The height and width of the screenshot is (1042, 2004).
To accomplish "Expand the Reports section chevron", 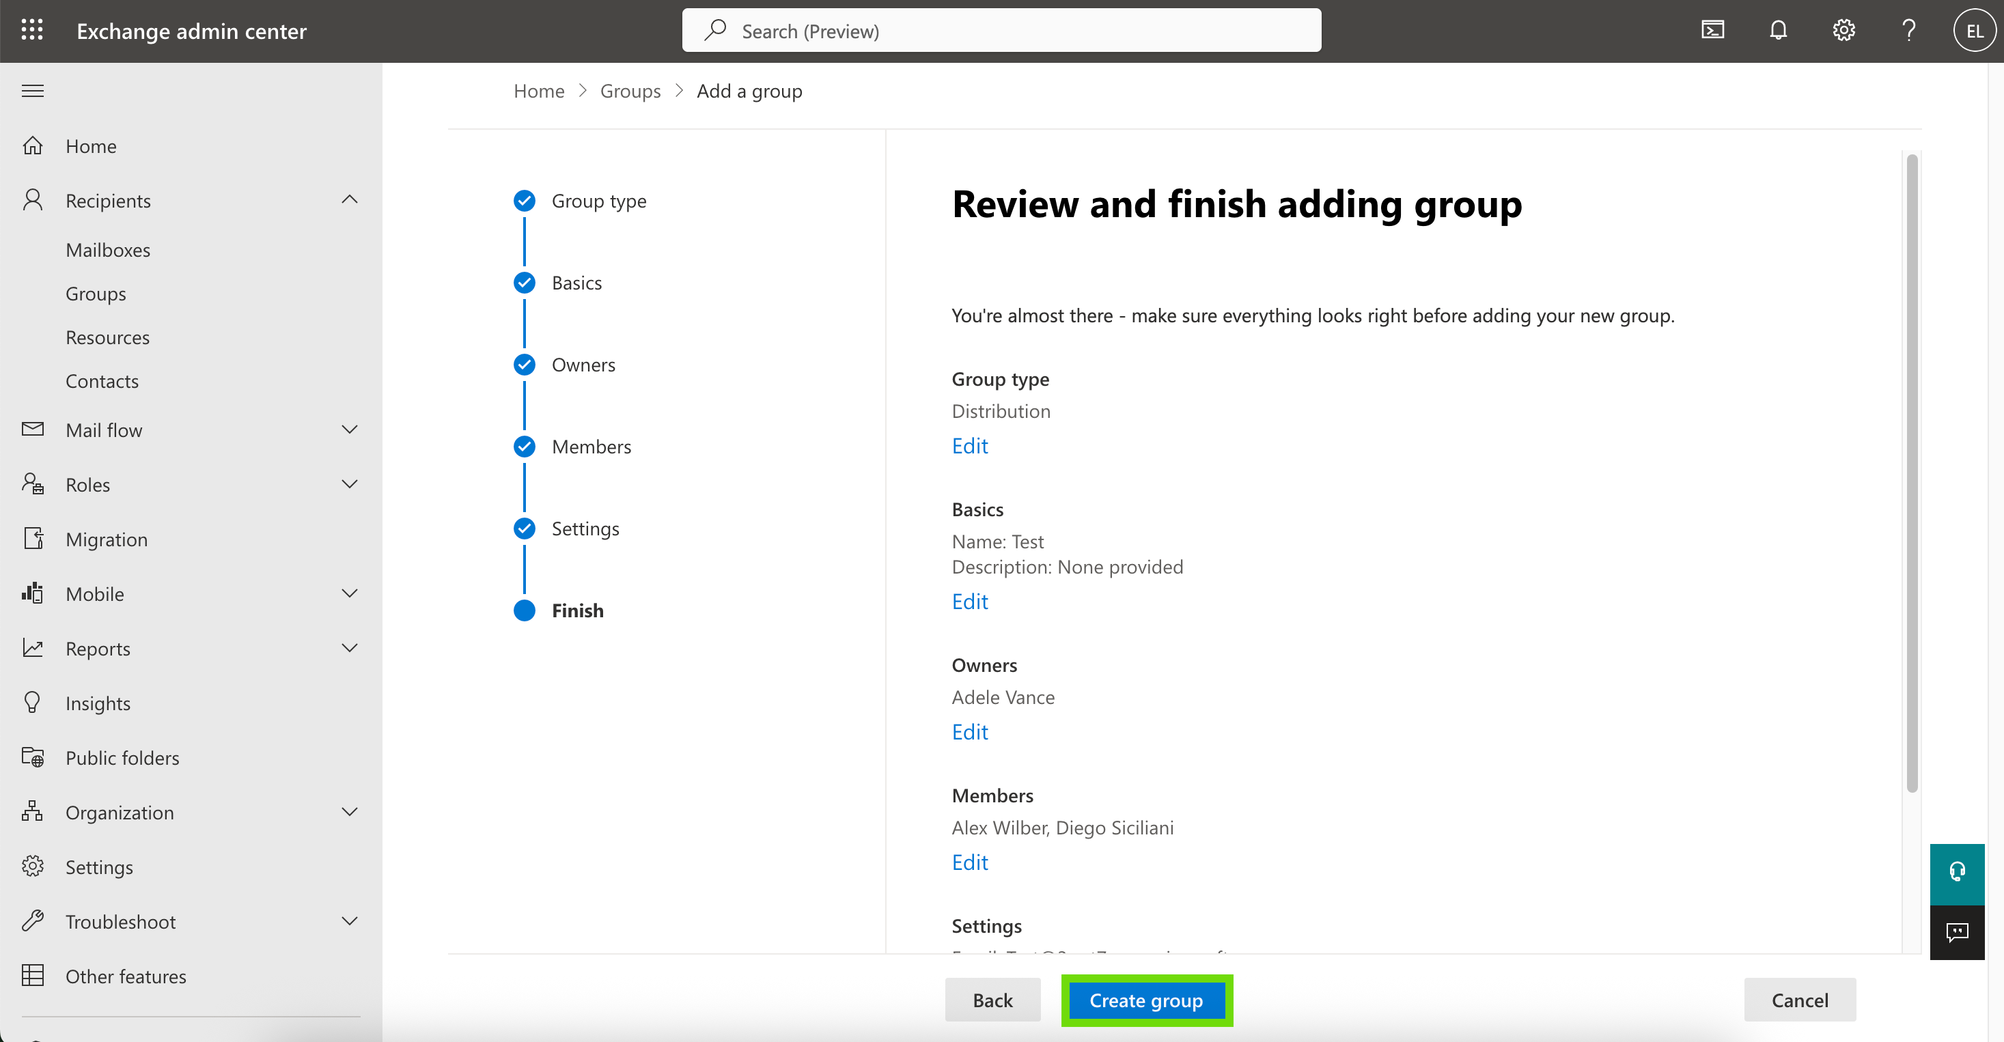I will [x=350, y=648].
